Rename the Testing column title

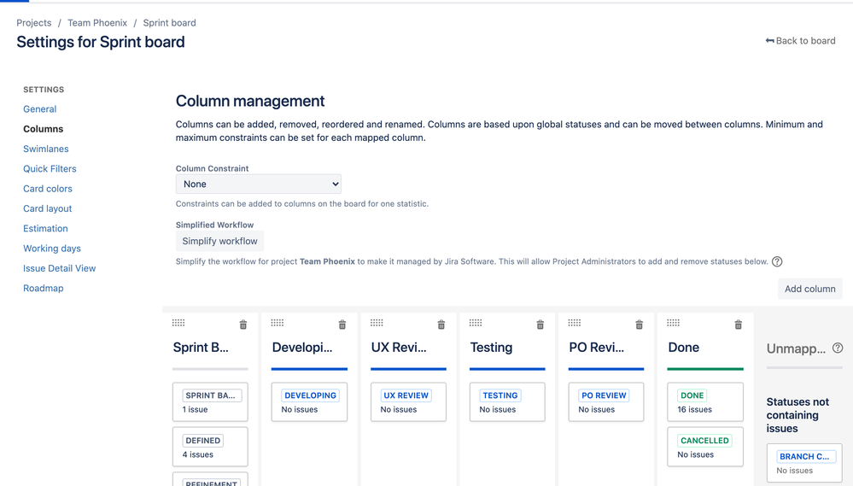[x=491, y=348]
